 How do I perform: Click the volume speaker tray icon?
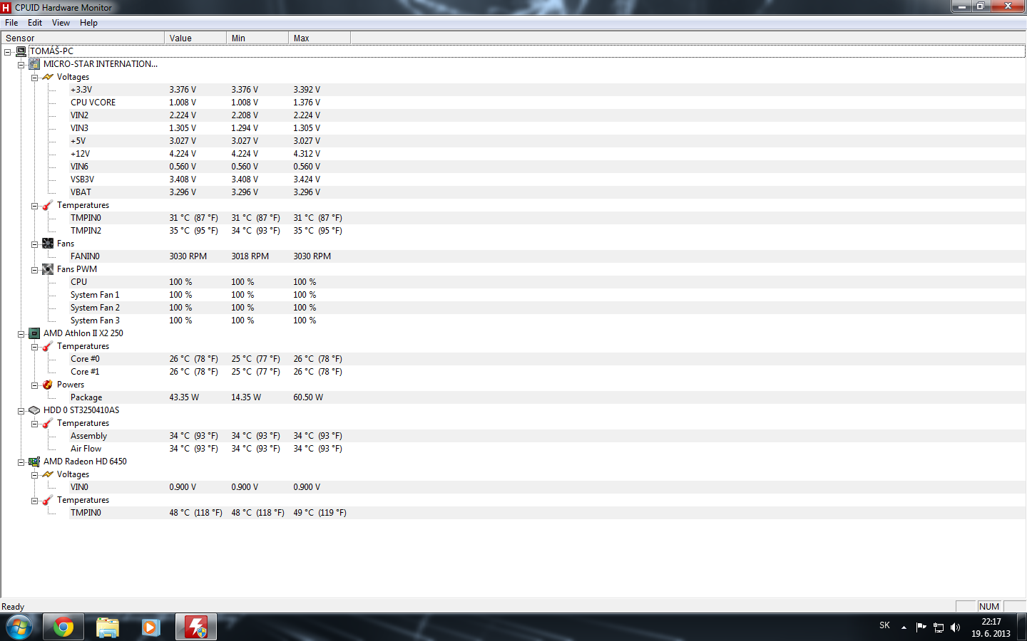tap(956, 627)
